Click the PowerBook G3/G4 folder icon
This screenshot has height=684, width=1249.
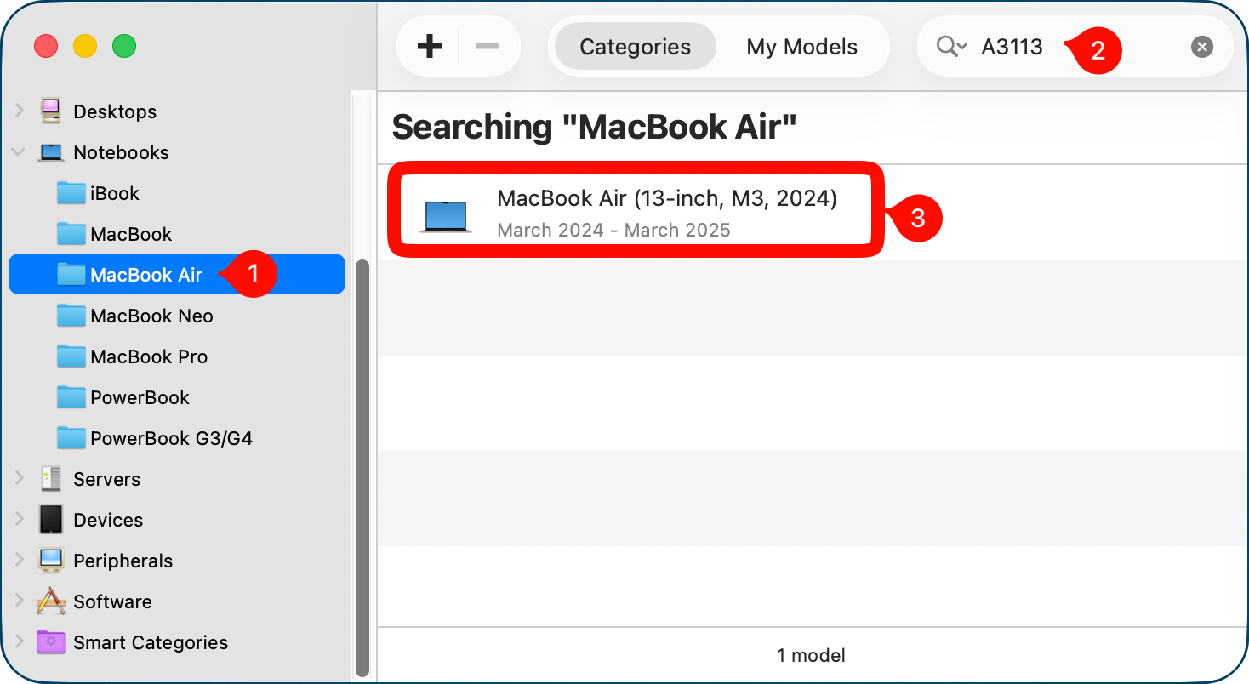(71, 438)
